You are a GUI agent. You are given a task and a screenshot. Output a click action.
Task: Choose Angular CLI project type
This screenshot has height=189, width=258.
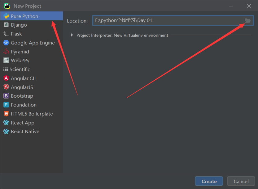tap(31, 78)
